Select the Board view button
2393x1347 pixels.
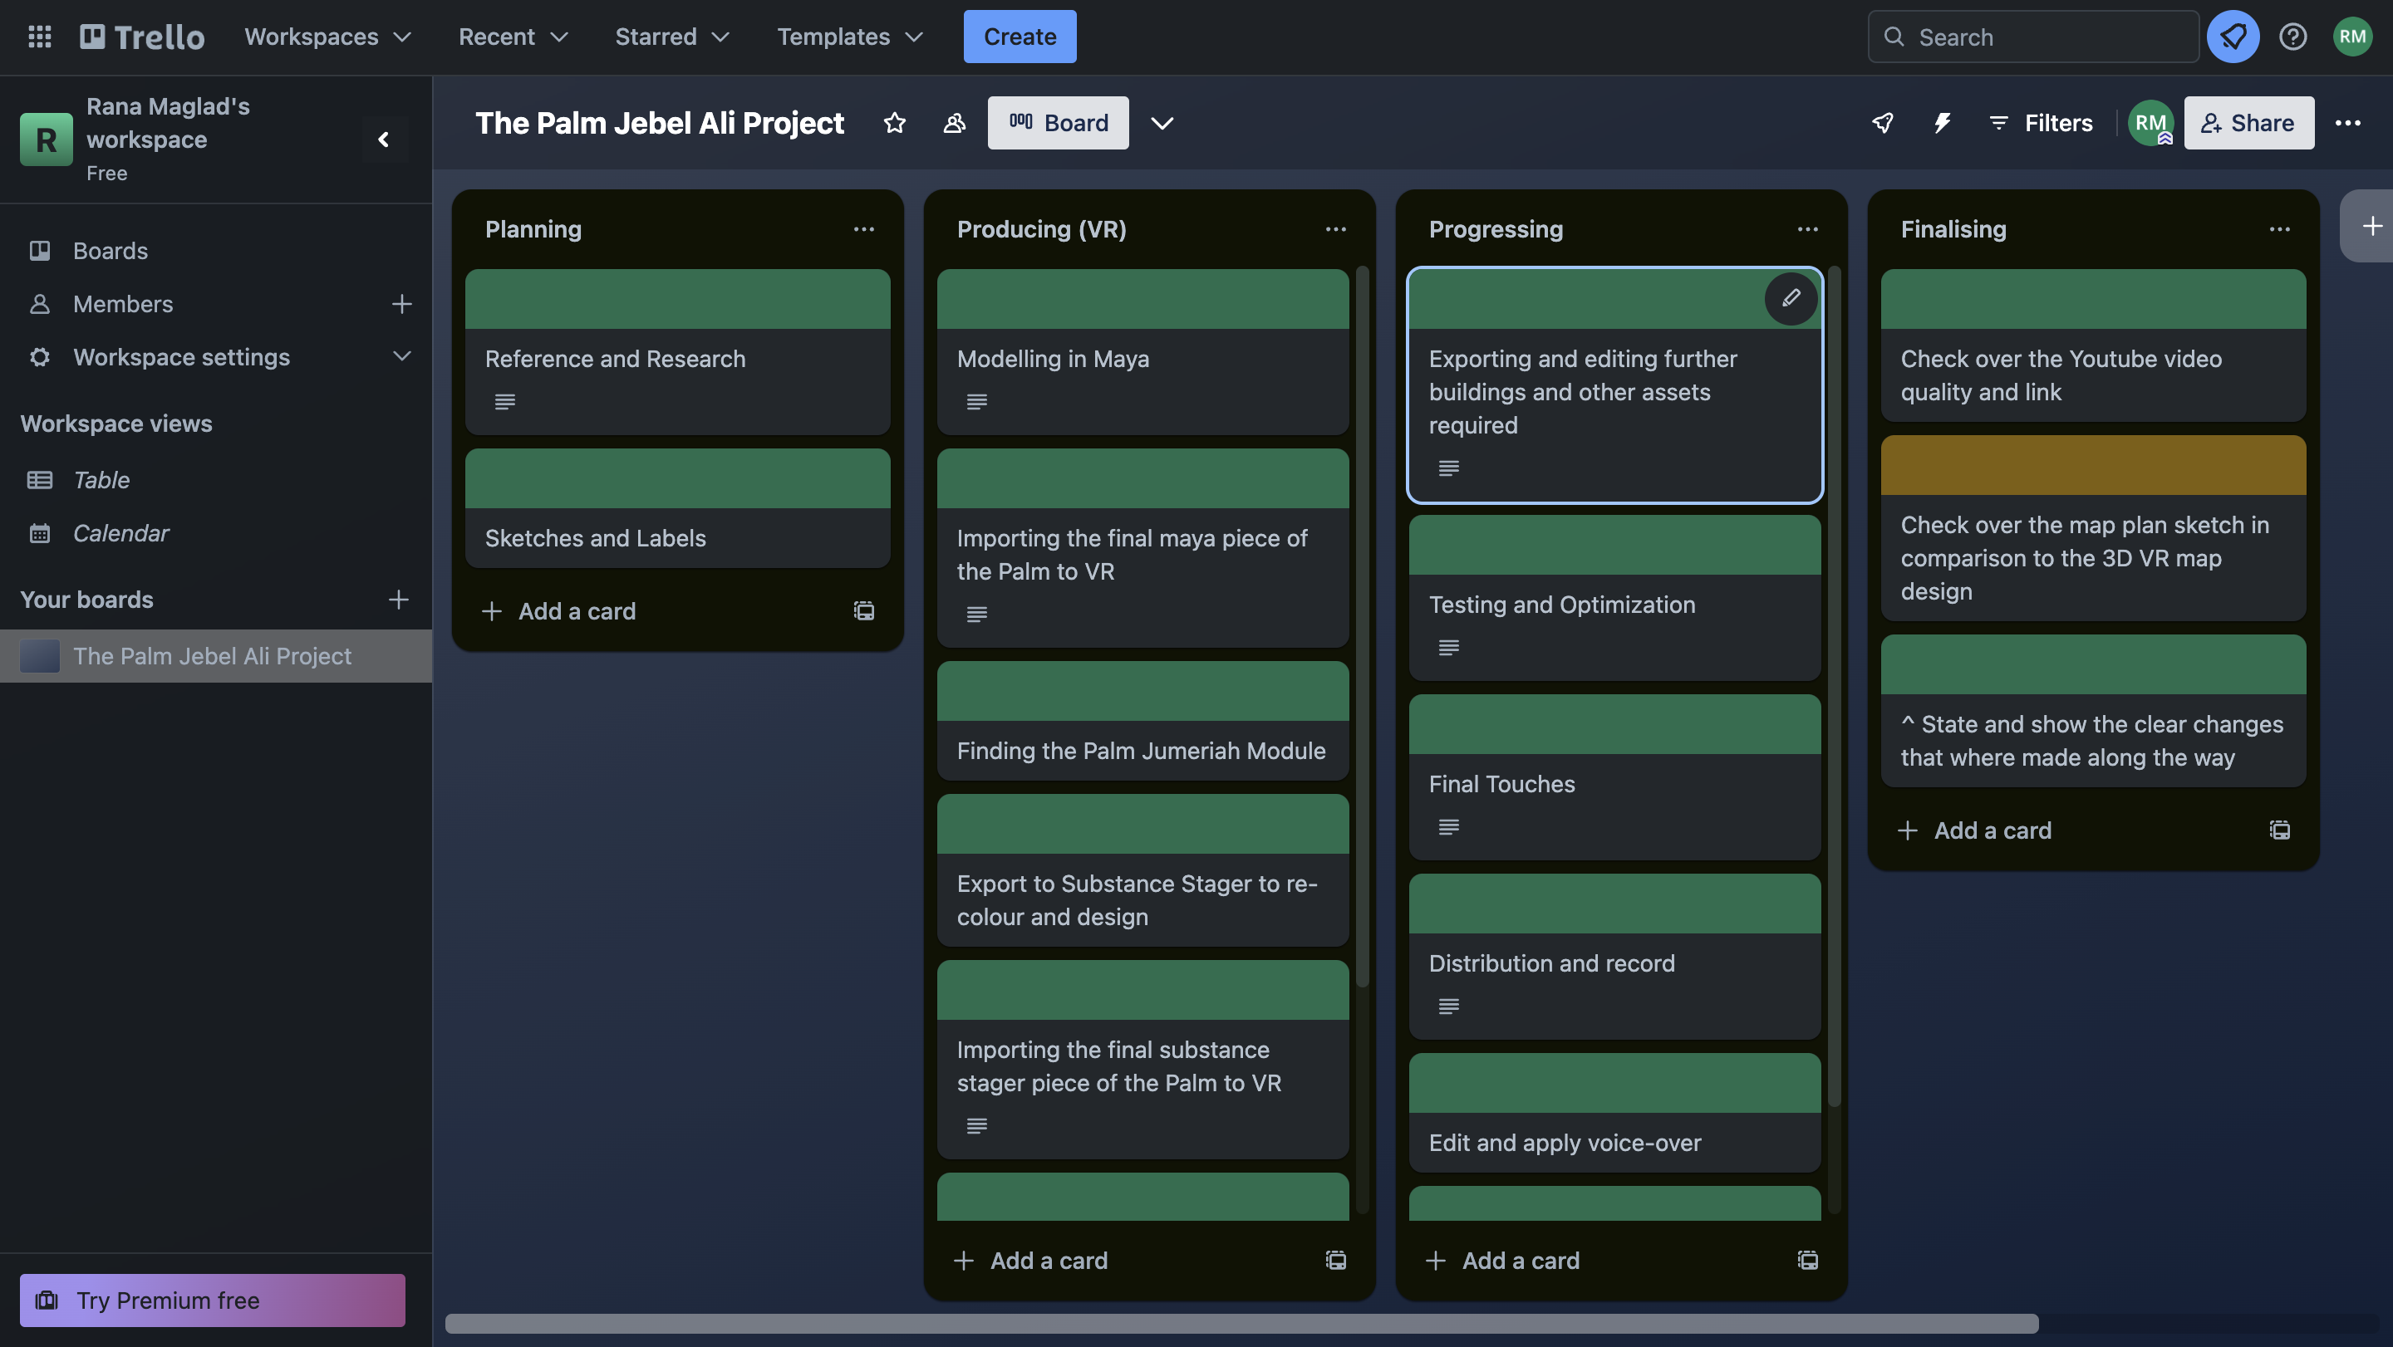pos(1058,123)
